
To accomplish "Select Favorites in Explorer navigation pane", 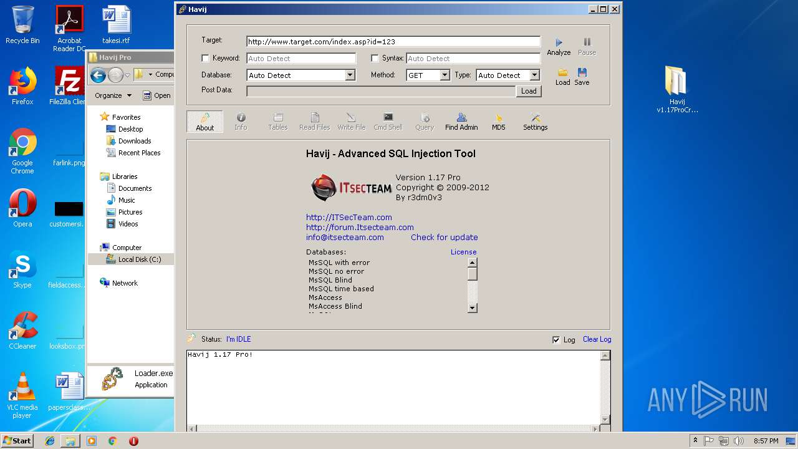I will pyautogui.click(x=126, y=117).
